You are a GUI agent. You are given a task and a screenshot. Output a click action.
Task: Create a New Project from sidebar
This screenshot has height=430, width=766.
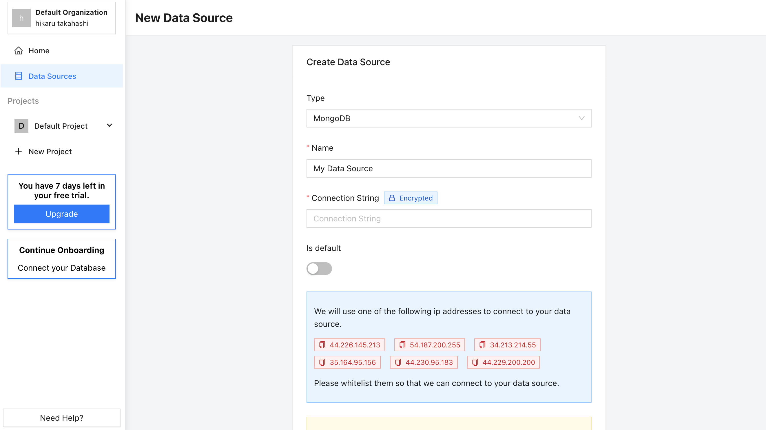pos(61,151)
